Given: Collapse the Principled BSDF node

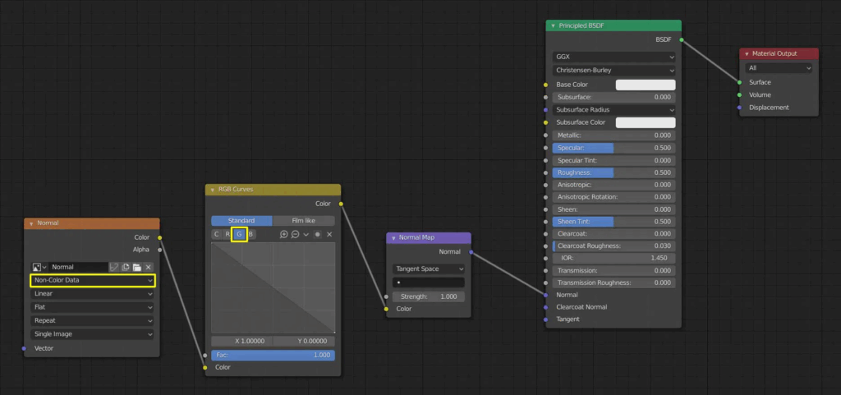Looking at the screenshot, I should pyautogui.click(x=553, y=25).
